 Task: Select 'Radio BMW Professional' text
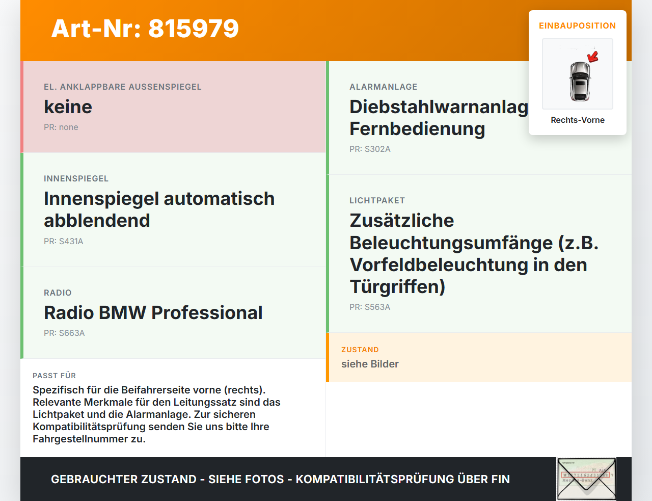click(153, 313)
